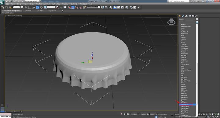Viewport: 220px width, 118px height.
Task: Click the time slider frame handle
Action: pos(14,111)
